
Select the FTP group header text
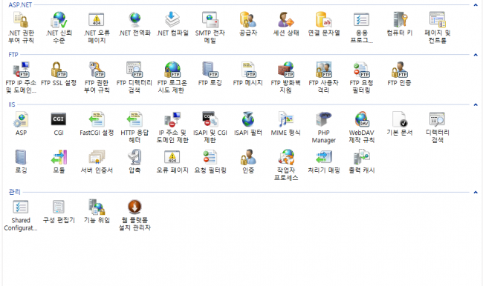(13, 55)
